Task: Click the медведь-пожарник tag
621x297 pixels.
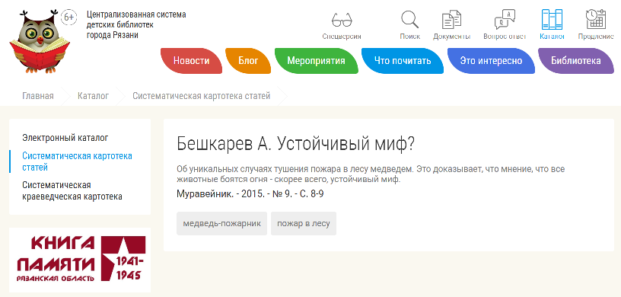Action: 221,224
